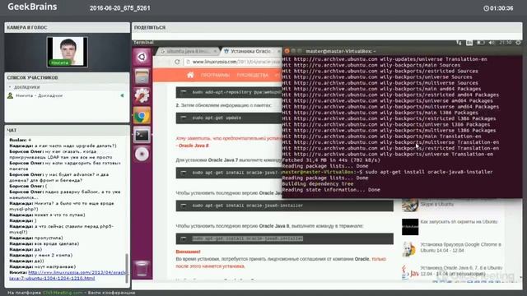
Task: Reload the page in Chrome
Action: pyautogui.click(x=177, y=62)
